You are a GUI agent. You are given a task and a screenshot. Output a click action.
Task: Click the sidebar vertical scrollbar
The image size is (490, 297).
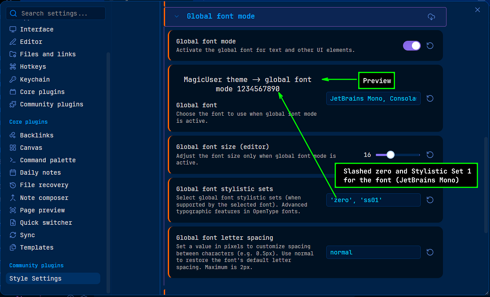(x=108, y=172)
